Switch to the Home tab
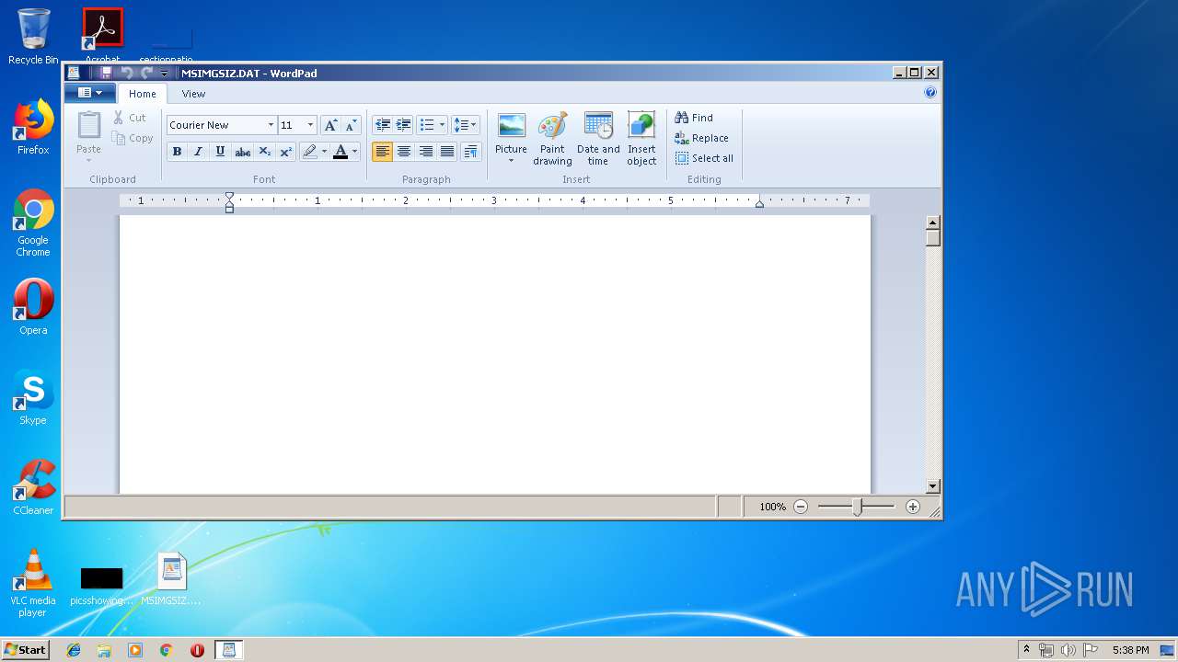 (x=143, y=94)
